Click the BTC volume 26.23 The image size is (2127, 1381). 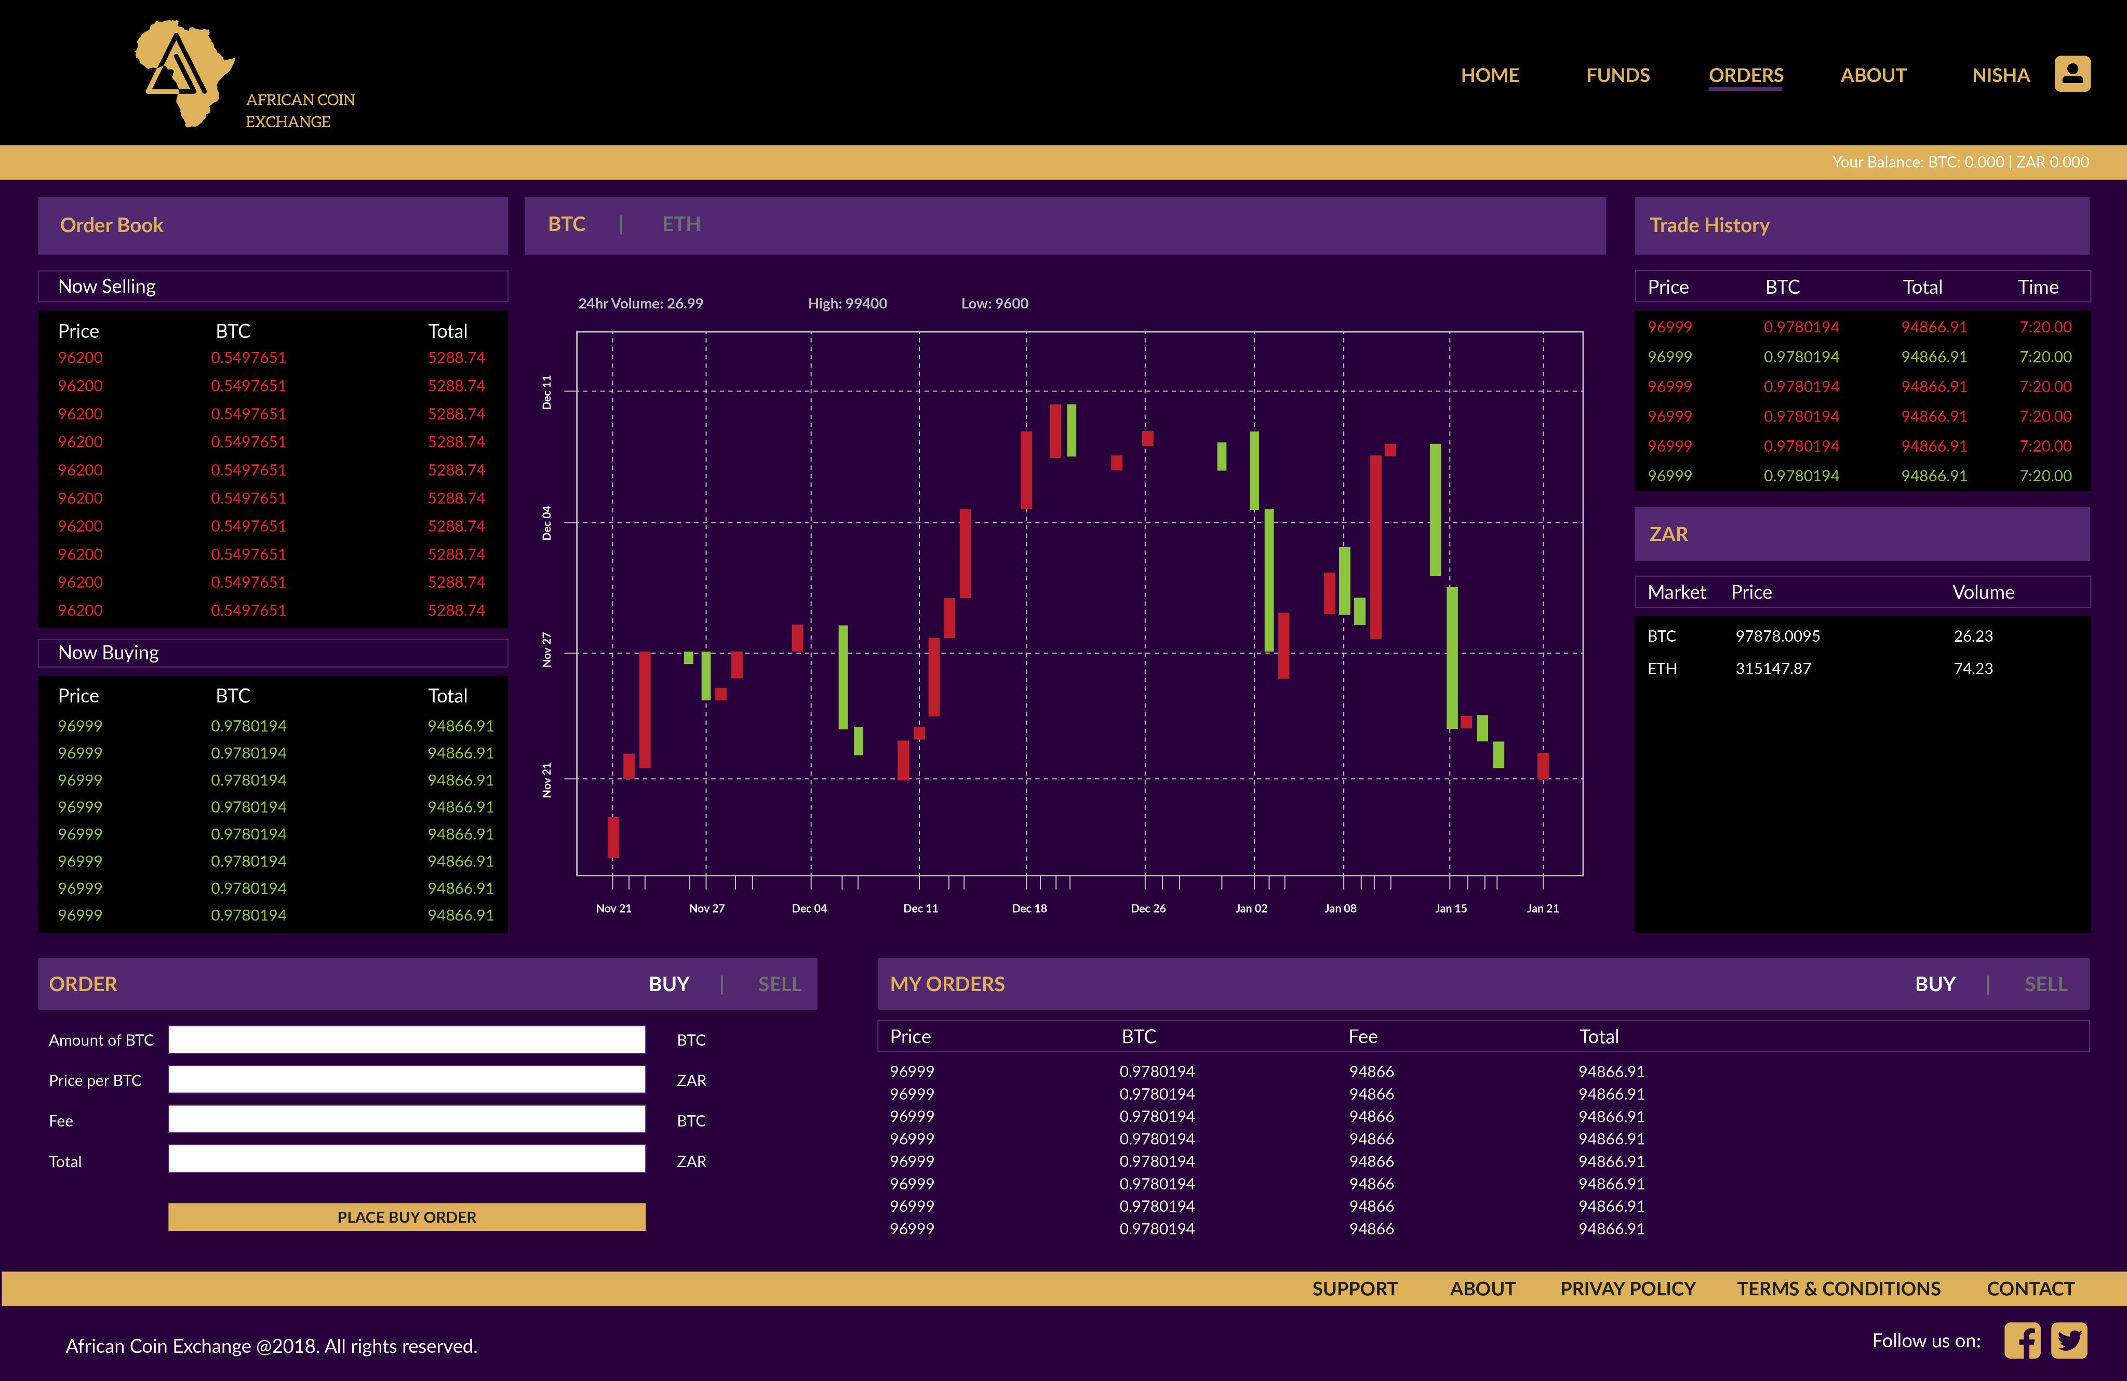point(1972,636)
